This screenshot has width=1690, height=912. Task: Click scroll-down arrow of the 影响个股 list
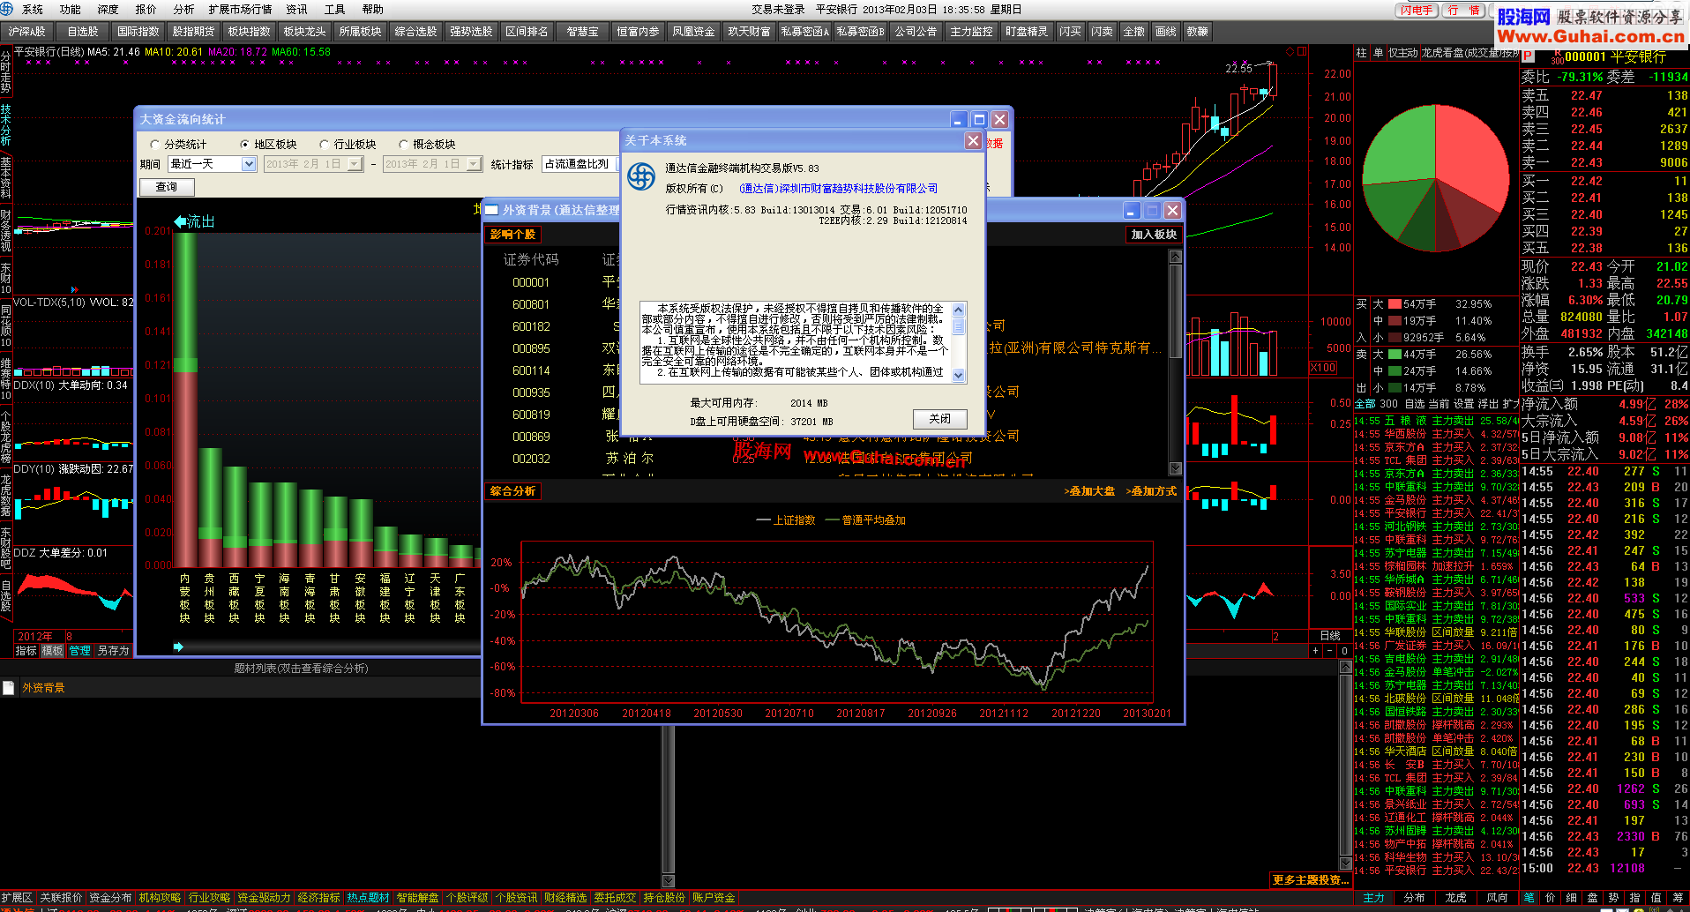pyautogui.click(x=1175, y=468)
